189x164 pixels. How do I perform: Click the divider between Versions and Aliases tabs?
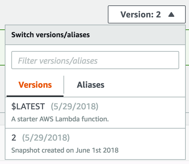coord(64,85)
